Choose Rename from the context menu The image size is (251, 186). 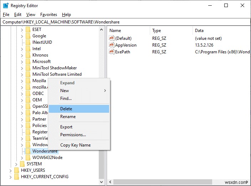79,117
